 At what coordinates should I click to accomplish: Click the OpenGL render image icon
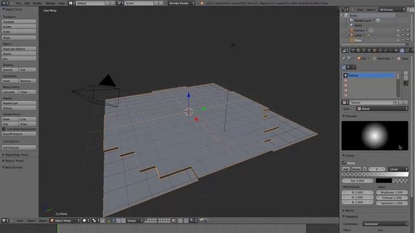pos(202,220)
